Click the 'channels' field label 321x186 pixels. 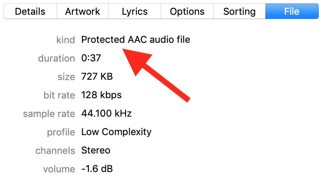point(55,151)
